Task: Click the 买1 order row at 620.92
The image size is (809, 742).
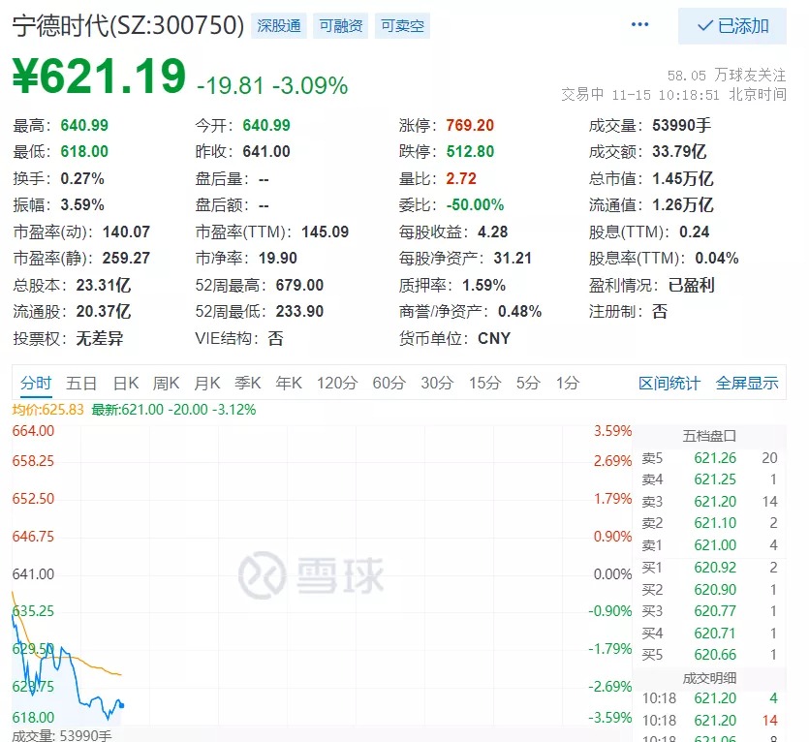Action: [709, 568]
